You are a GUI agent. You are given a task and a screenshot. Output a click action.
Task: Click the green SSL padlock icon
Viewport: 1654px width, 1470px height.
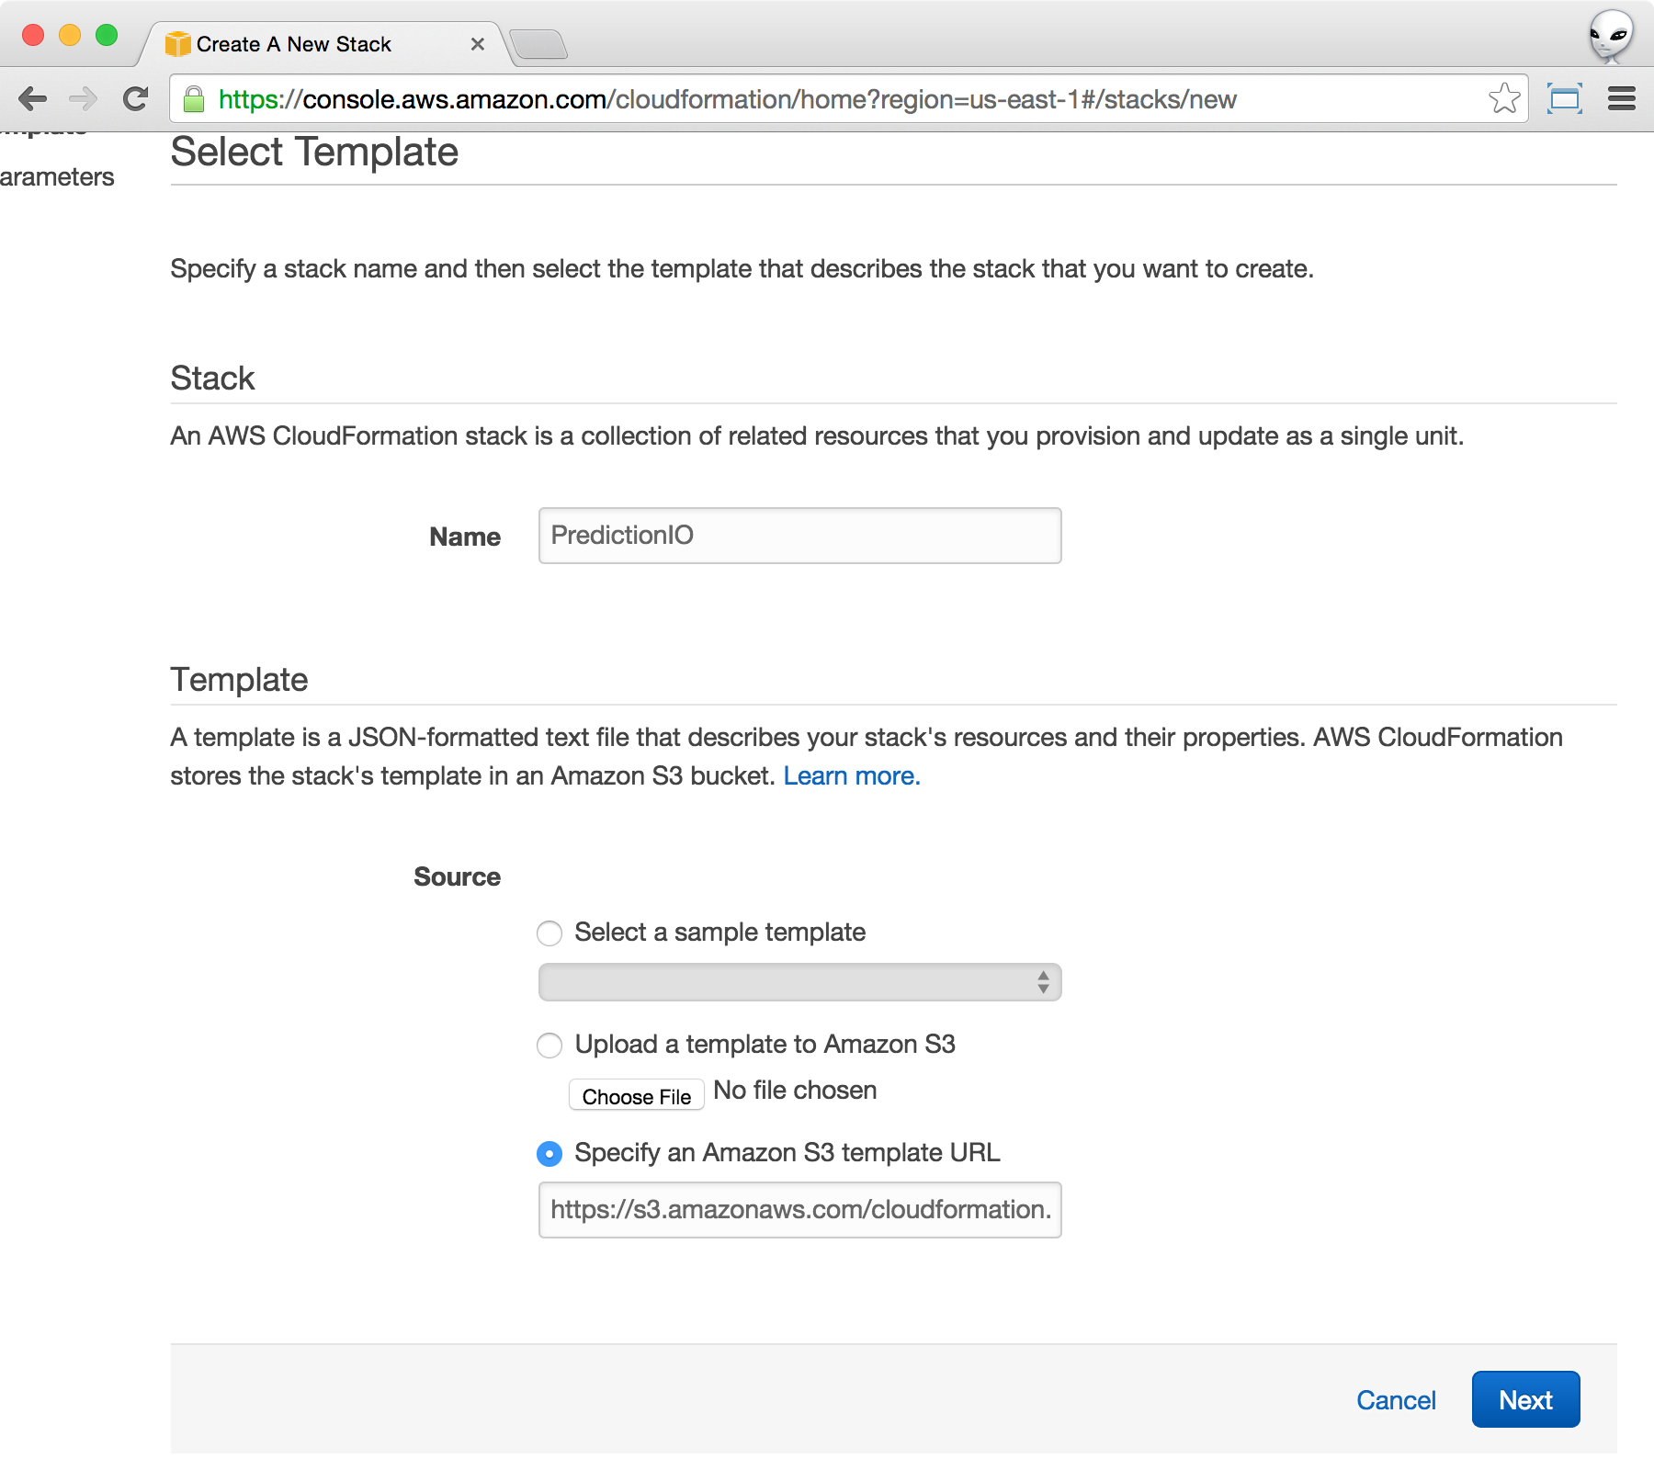point(194,99)
